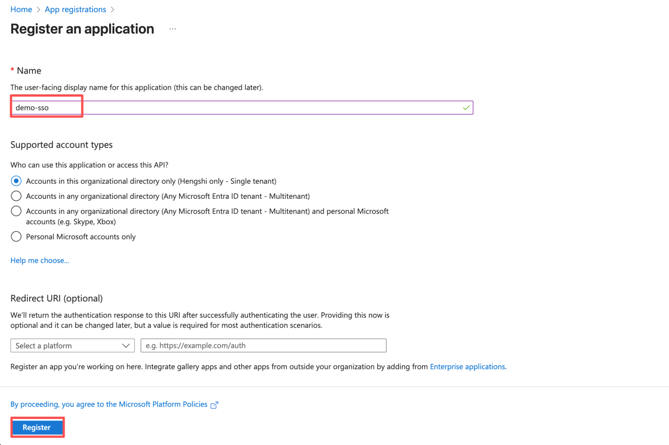669x445 pixels.
Task: Click the platform dropdown chevron arrow
Action: [x=125, y=346]
